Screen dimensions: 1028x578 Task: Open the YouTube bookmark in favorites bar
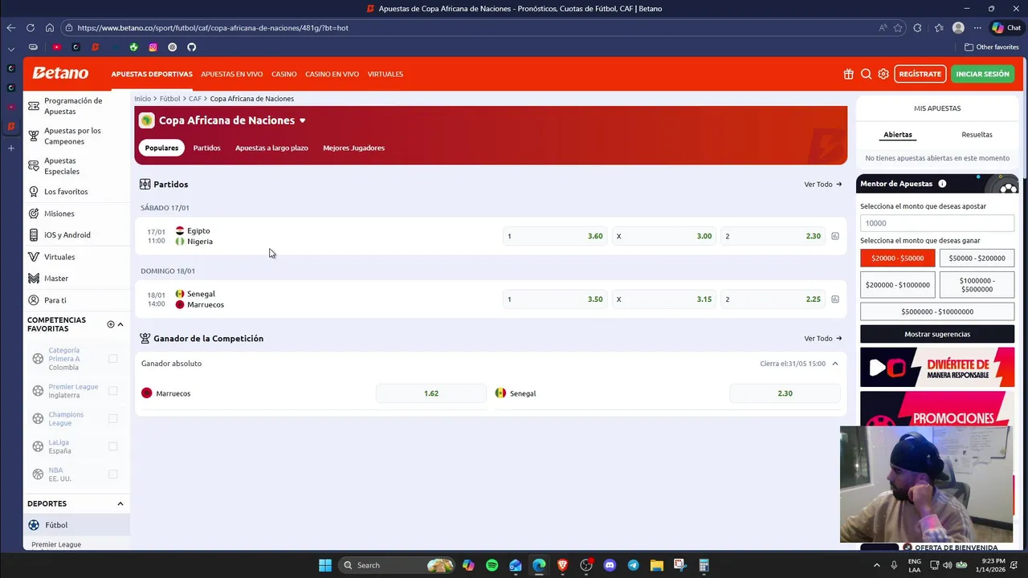click(56, 47)
